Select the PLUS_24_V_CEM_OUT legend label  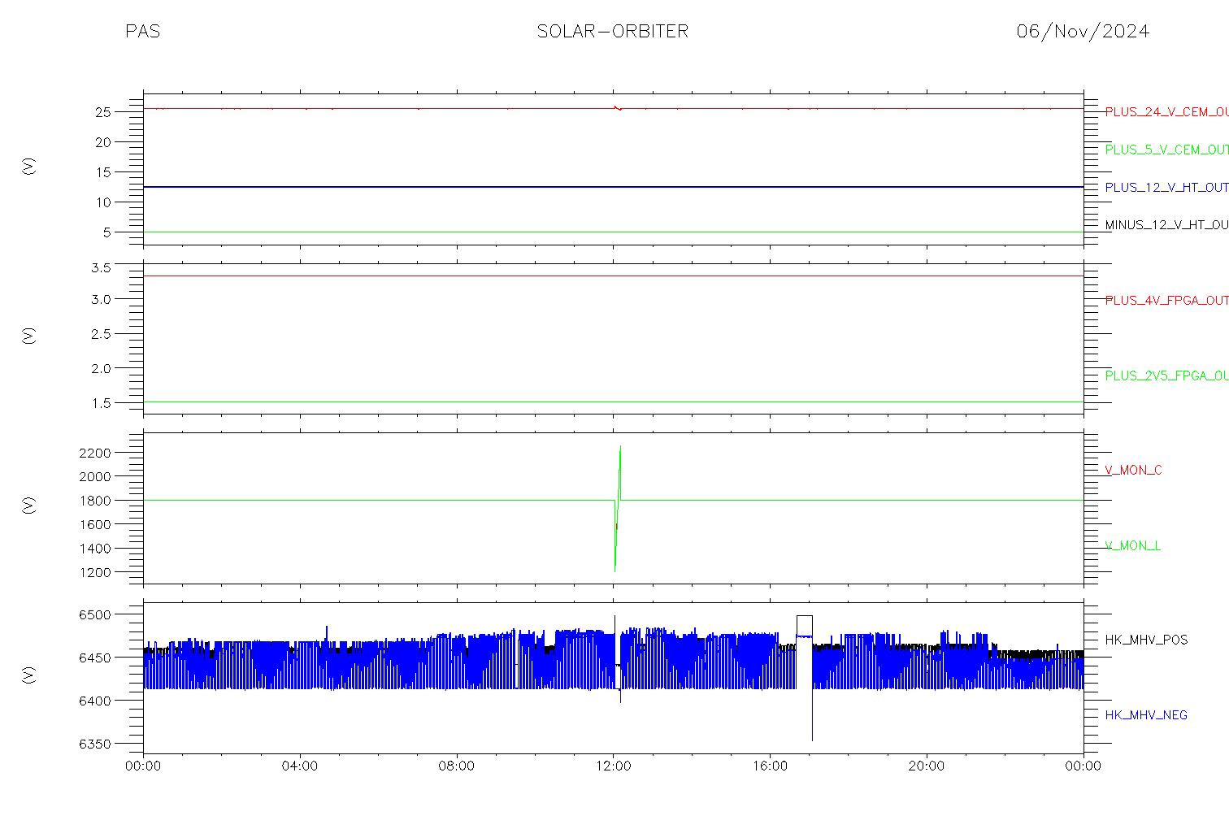(1166, 112)
